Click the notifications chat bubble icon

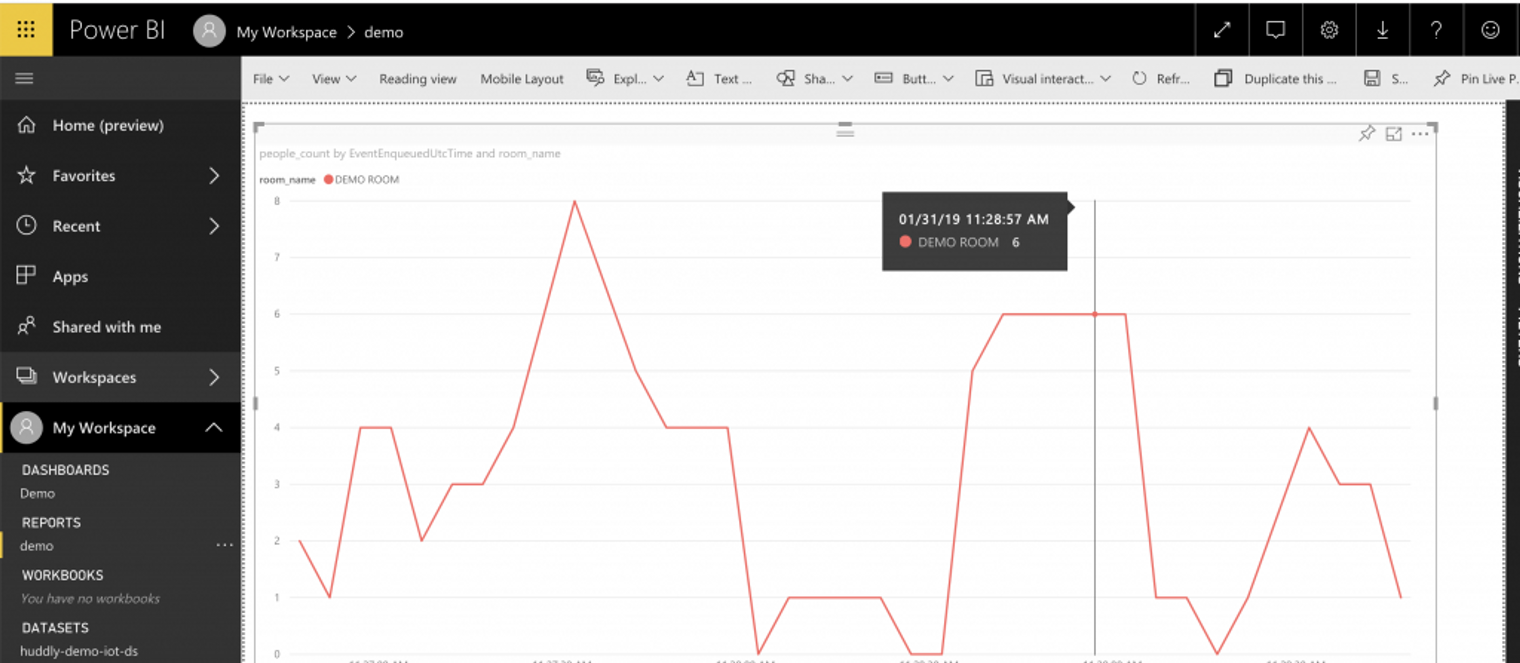tap(1275, 30)
